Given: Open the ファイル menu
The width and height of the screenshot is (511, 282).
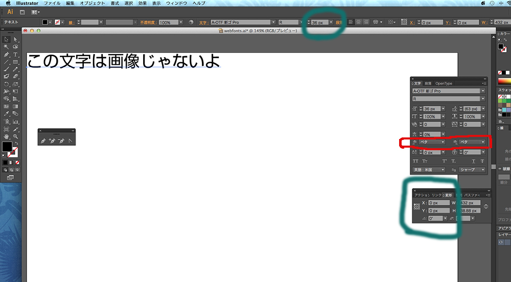Looking at the screenshot, I should pos(52,3).
